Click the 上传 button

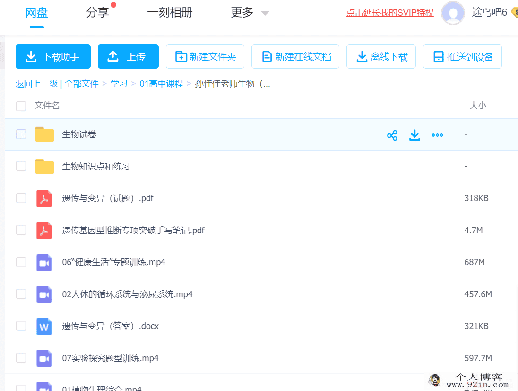click(128, 56)
